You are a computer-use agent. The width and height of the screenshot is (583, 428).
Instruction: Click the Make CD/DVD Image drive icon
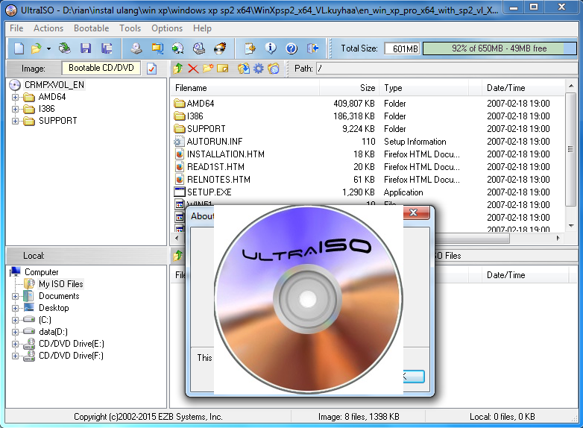click(x=136, y=48)
